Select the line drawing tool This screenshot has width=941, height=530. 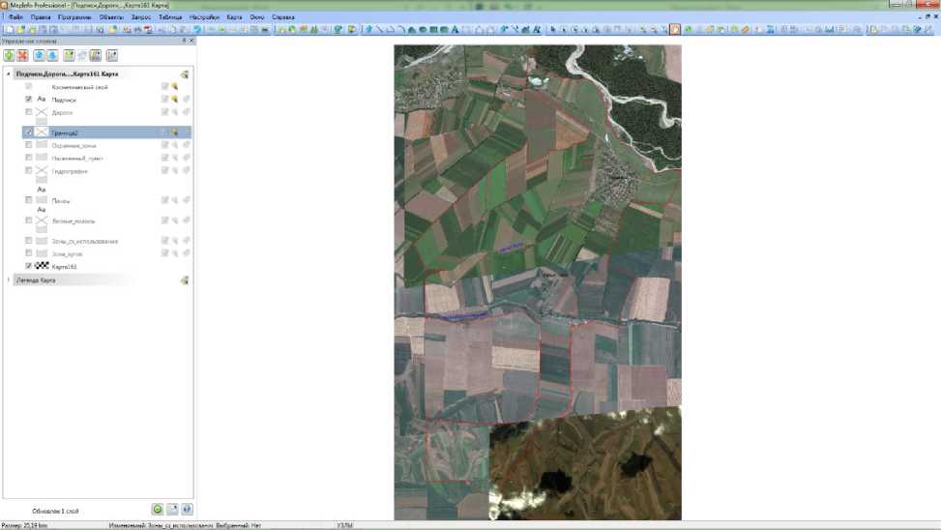click(x=380, y=29)
